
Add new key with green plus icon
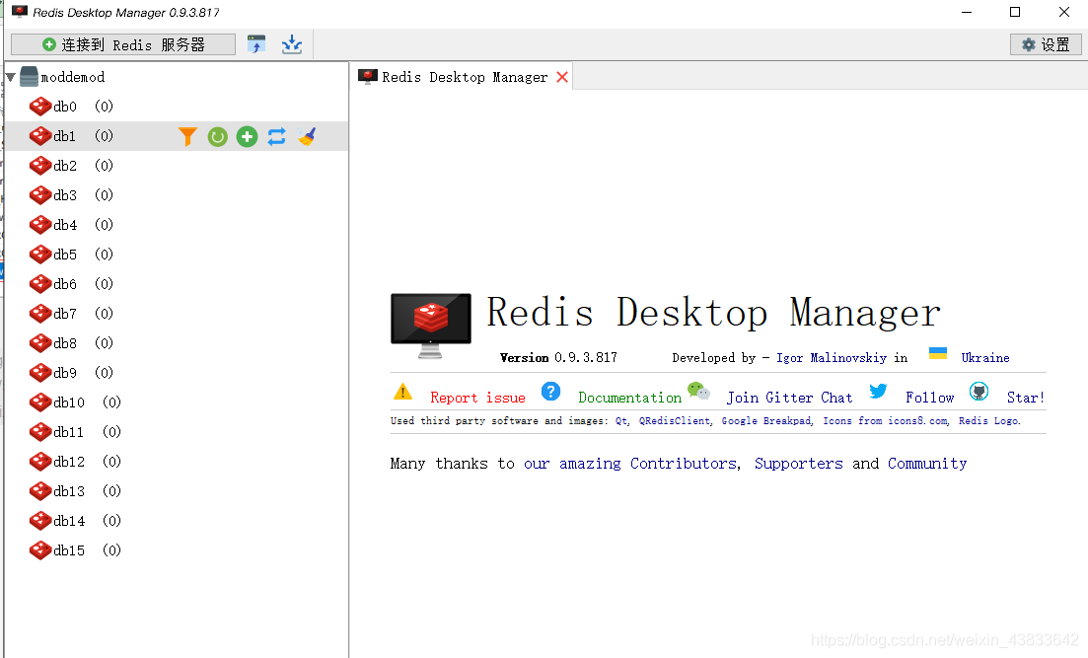tap(247, 137)
